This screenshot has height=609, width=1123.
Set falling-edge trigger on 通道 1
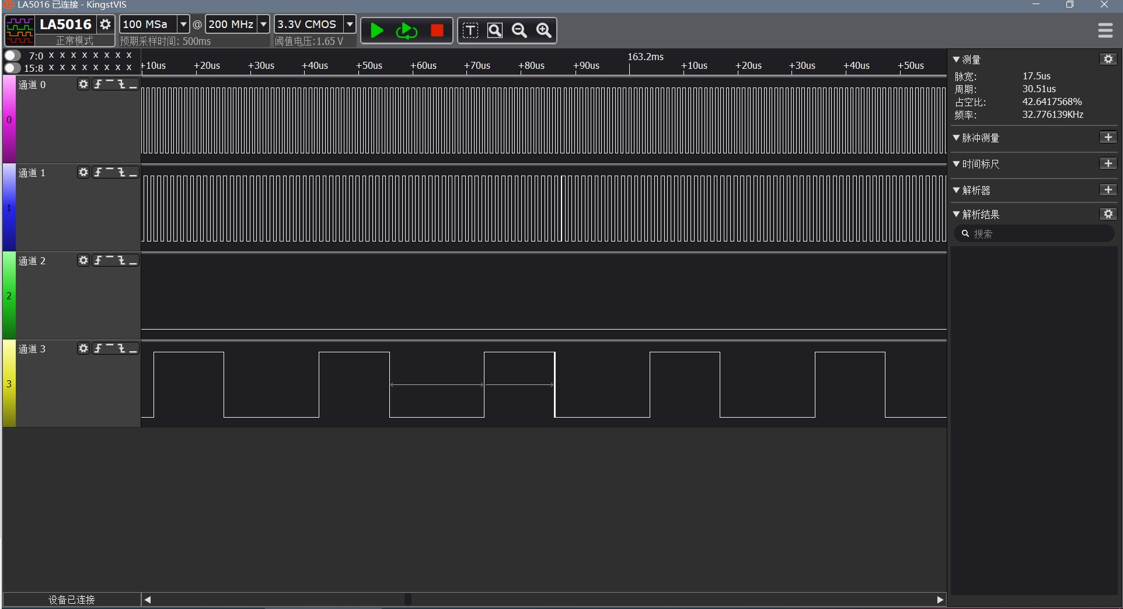click(x=121, y=173)
